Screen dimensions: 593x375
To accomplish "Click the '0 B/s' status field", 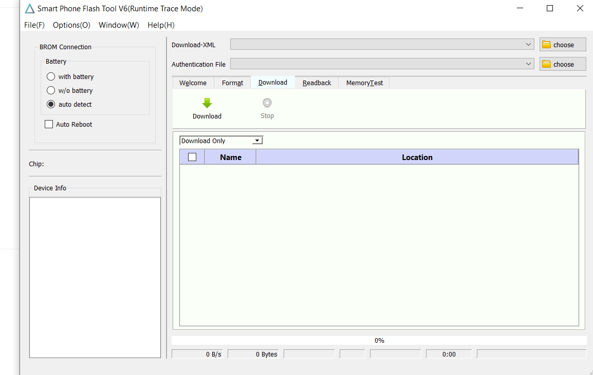I will pyautogui.click(x=197, y=354).
